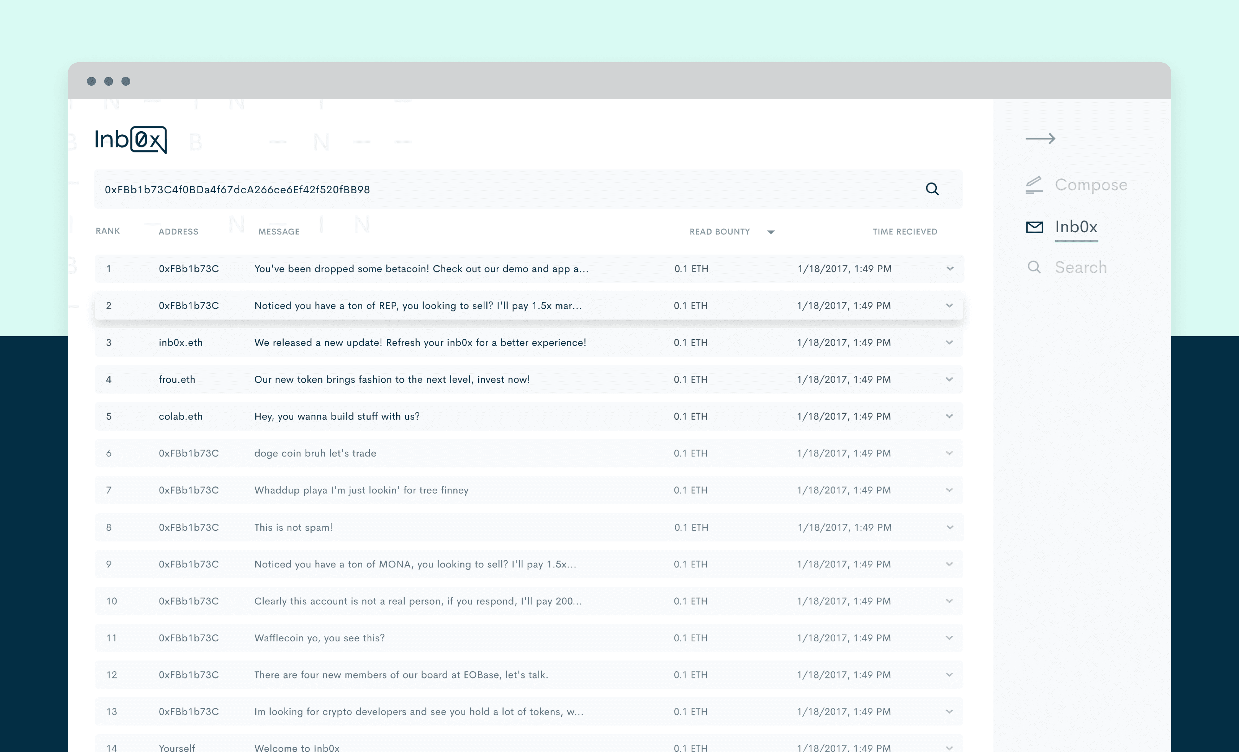Click the Compose pencil icon
The width and height of the screenshot is (1239, 752).
point(1034,184)
